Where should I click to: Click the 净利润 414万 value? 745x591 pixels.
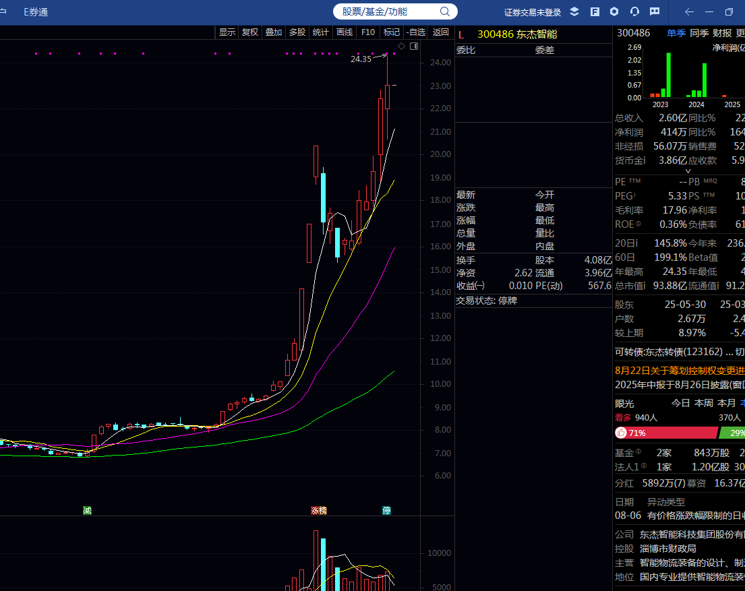coord(674,132)
